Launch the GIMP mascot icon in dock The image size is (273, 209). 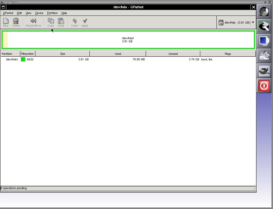coord(264,71)
